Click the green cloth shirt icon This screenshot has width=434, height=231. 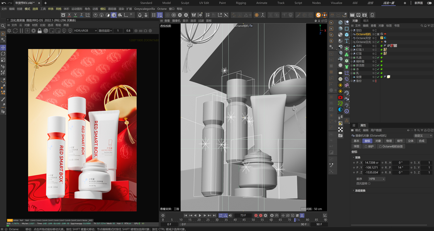347,67
